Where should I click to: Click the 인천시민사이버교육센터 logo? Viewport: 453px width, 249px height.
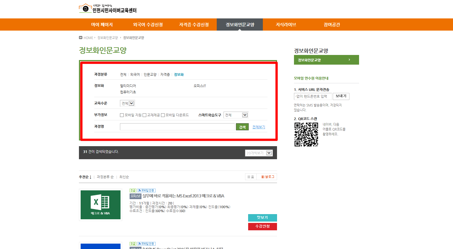coord(108,8)
